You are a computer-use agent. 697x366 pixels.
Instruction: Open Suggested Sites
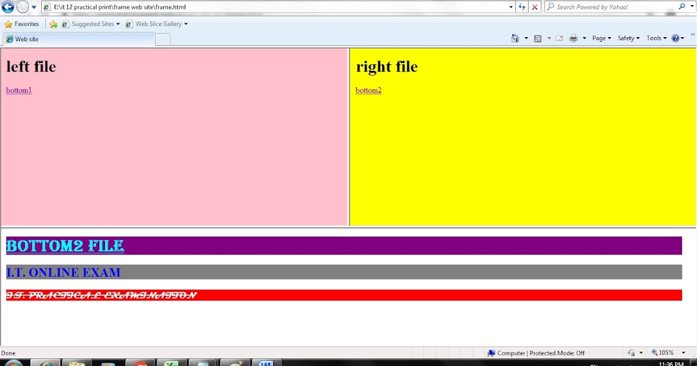click(x=91, y=24)
